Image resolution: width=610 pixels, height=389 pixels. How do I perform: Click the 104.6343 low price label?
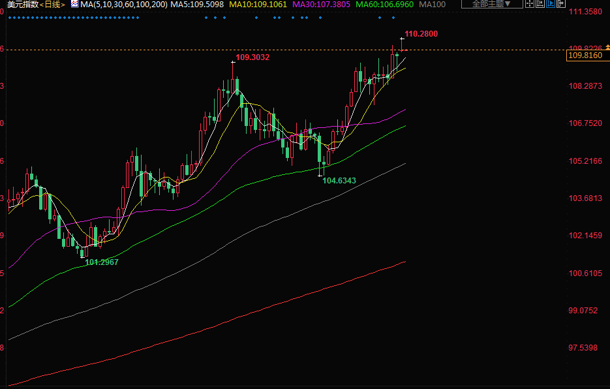tap(339, 180)
